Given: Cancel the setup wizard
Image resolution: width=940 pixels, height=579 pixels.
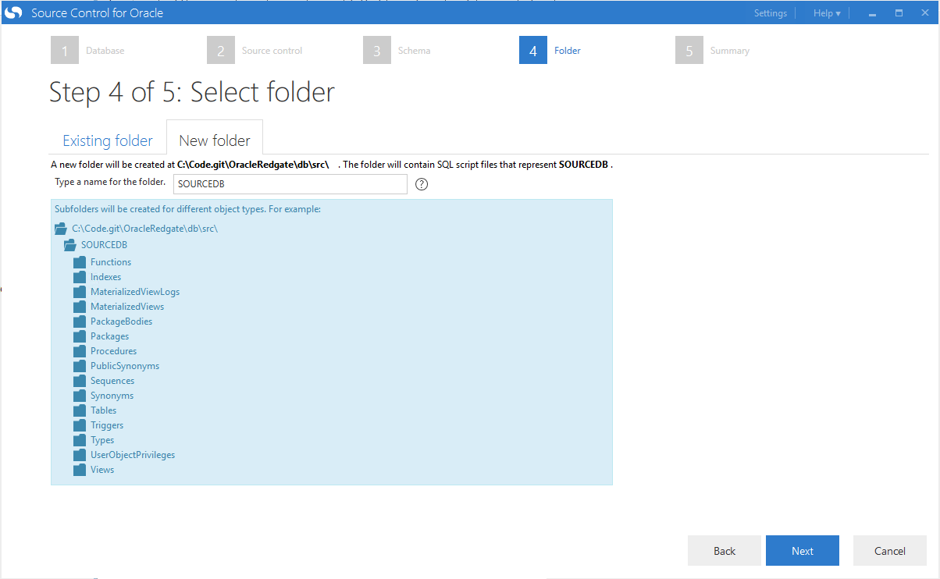Looking at the screenshot, I should tap(889, 551).
